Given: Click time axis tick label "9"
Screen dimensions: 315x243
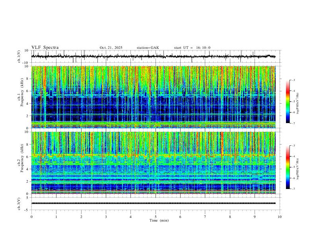Looking at the screenshot, I should coord(255,217).
